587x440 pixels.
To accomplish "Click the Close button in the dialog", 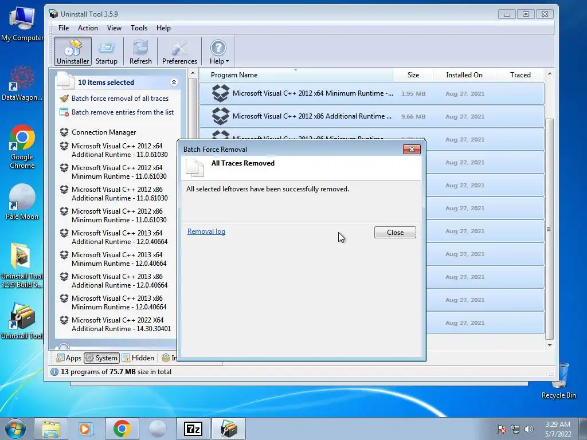I will [x=395, y=233].
